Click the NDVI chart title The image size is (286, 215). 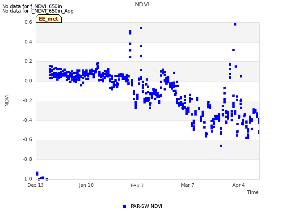142,4
